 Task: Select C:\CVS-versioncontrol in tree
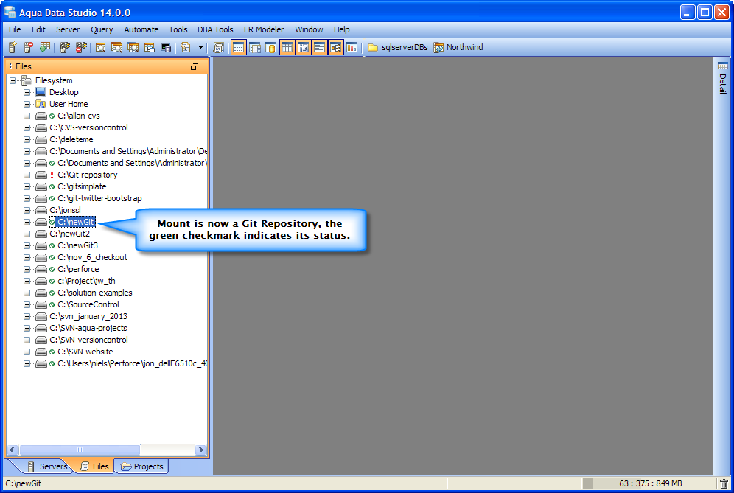pyautogui.click(x=88, y=127)
